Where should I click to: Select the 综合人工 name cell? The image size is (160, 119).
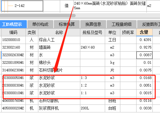59,40
